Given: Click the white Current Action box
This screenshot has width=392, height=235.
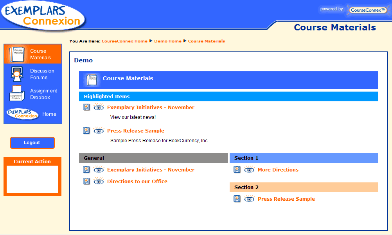Looking at the screenshot, I should pyautogui.click(x=32, y=179).
